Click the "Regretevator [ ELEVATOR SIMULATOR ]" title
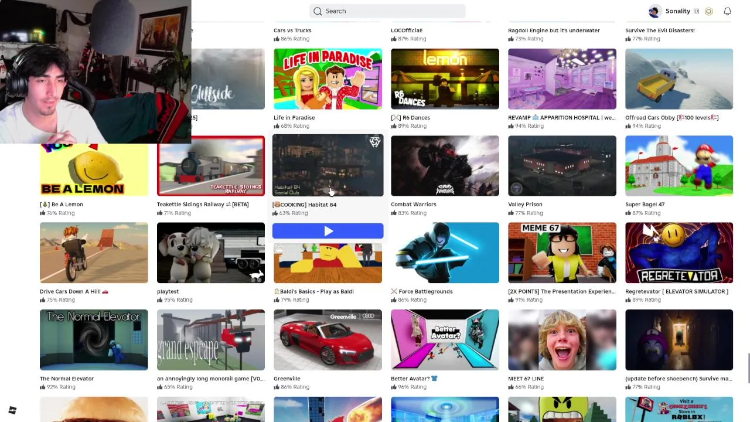This screenshot has height=422, width=750. pyautogui.click(x=677, y=291)
